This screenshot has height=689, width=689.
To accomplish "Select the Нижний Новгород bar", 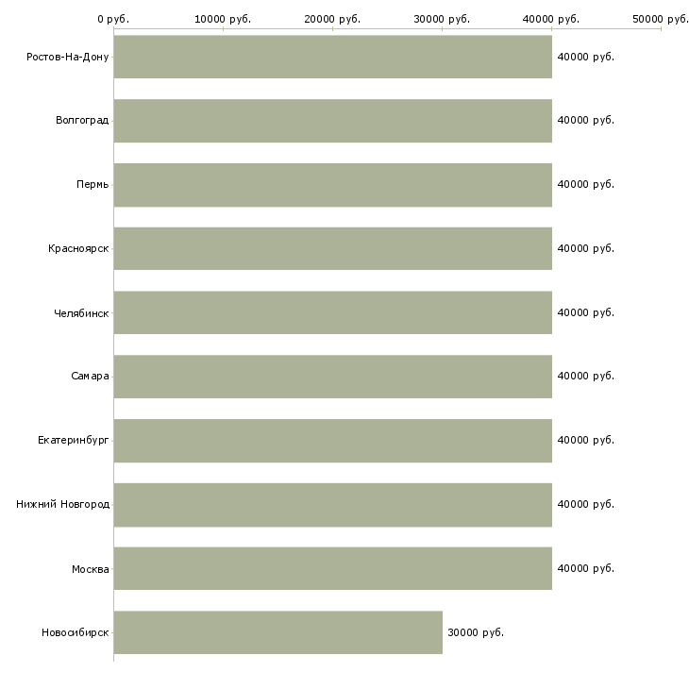I will click(332, 504).
